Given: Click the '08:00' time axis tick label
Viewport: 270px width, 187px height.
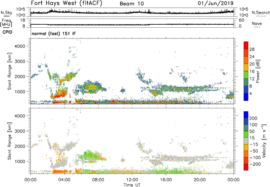Looking at the screenshot, I should [98, 180].
